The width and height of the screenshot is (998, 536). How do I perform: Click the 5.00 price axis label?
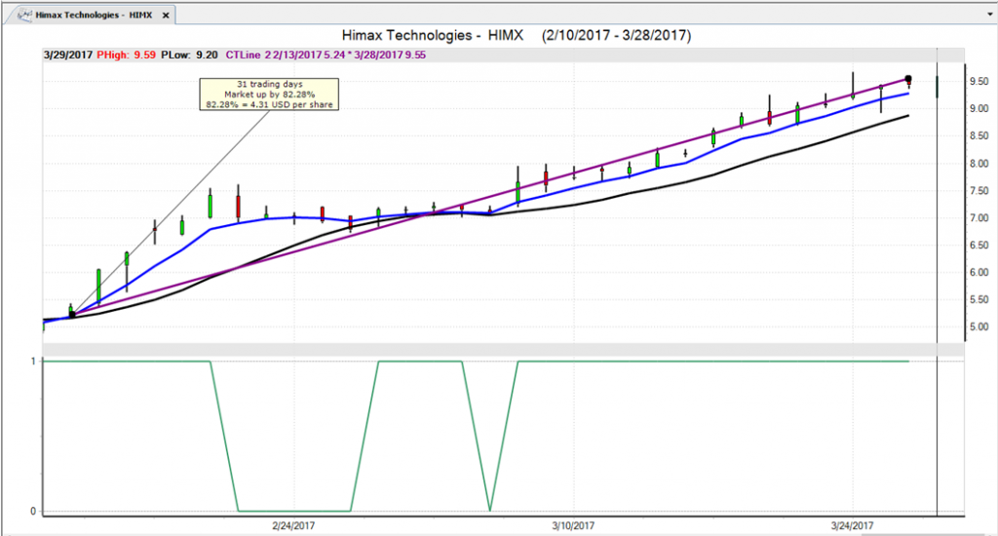[x=979, y=327]
